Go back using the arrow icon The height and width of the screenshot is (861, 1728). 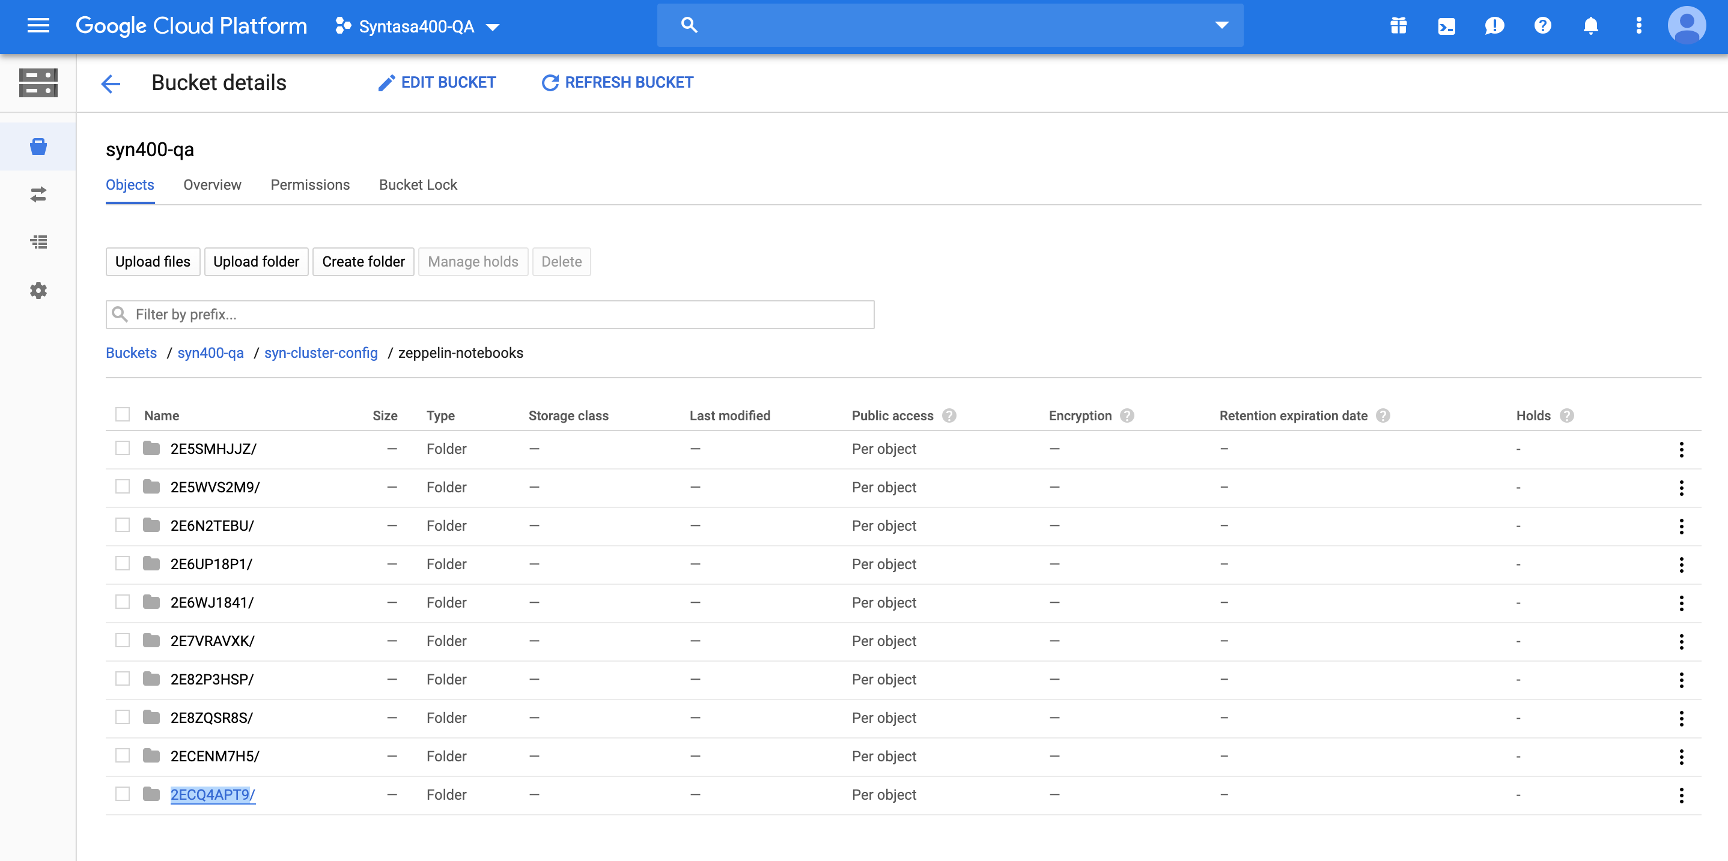[111, 83]
